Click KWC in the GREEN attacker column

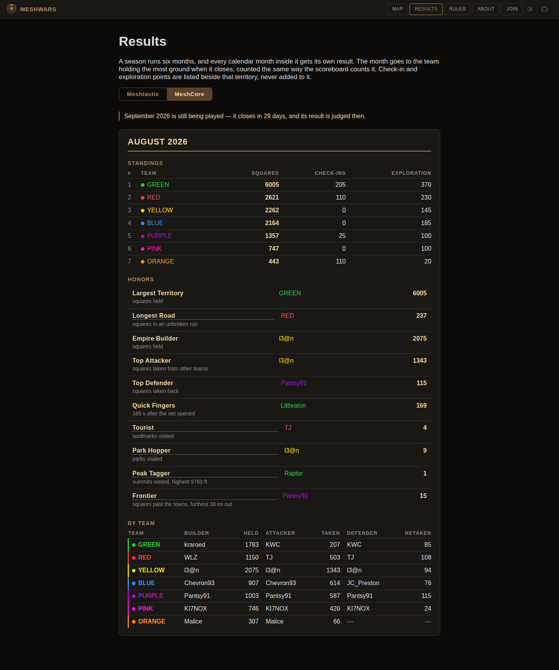pyautogui.click(x=273, y=545)
